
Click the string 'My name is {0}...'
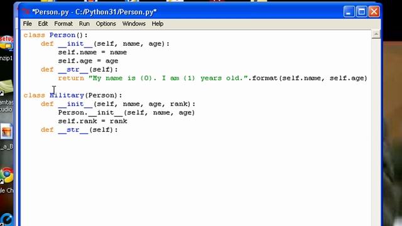coord(168,78)
